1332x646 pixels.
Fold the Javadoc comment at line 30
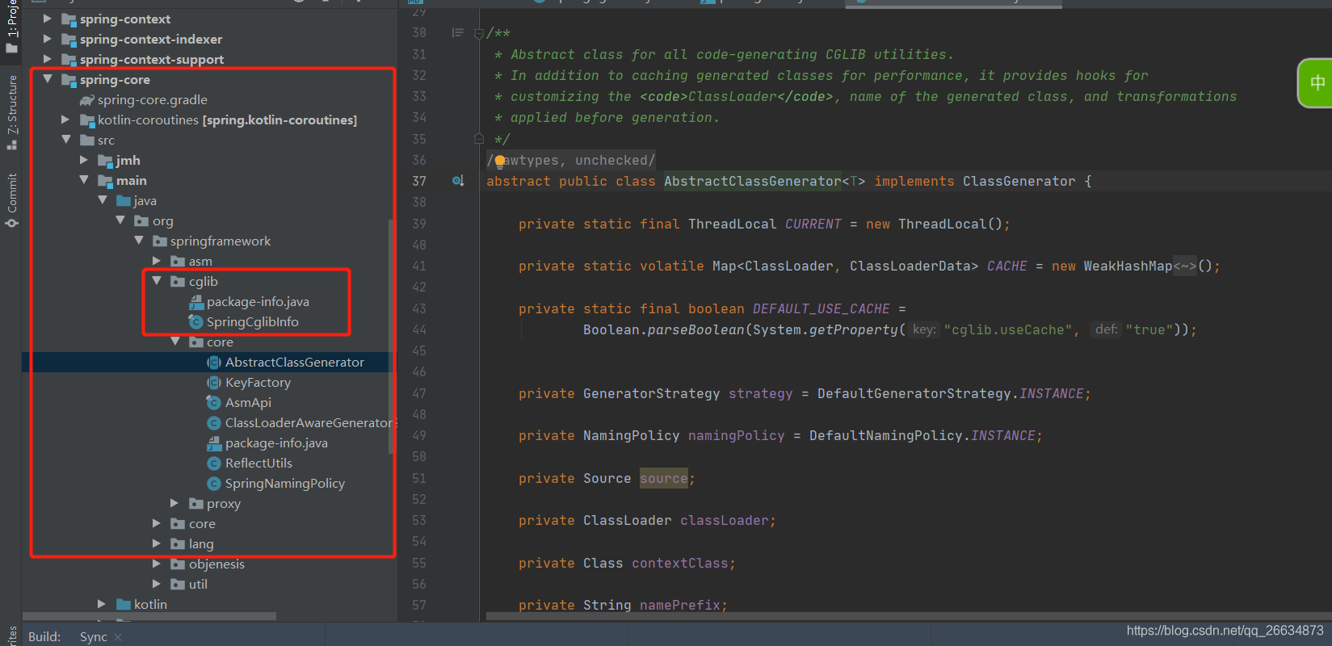pos(479,33)
